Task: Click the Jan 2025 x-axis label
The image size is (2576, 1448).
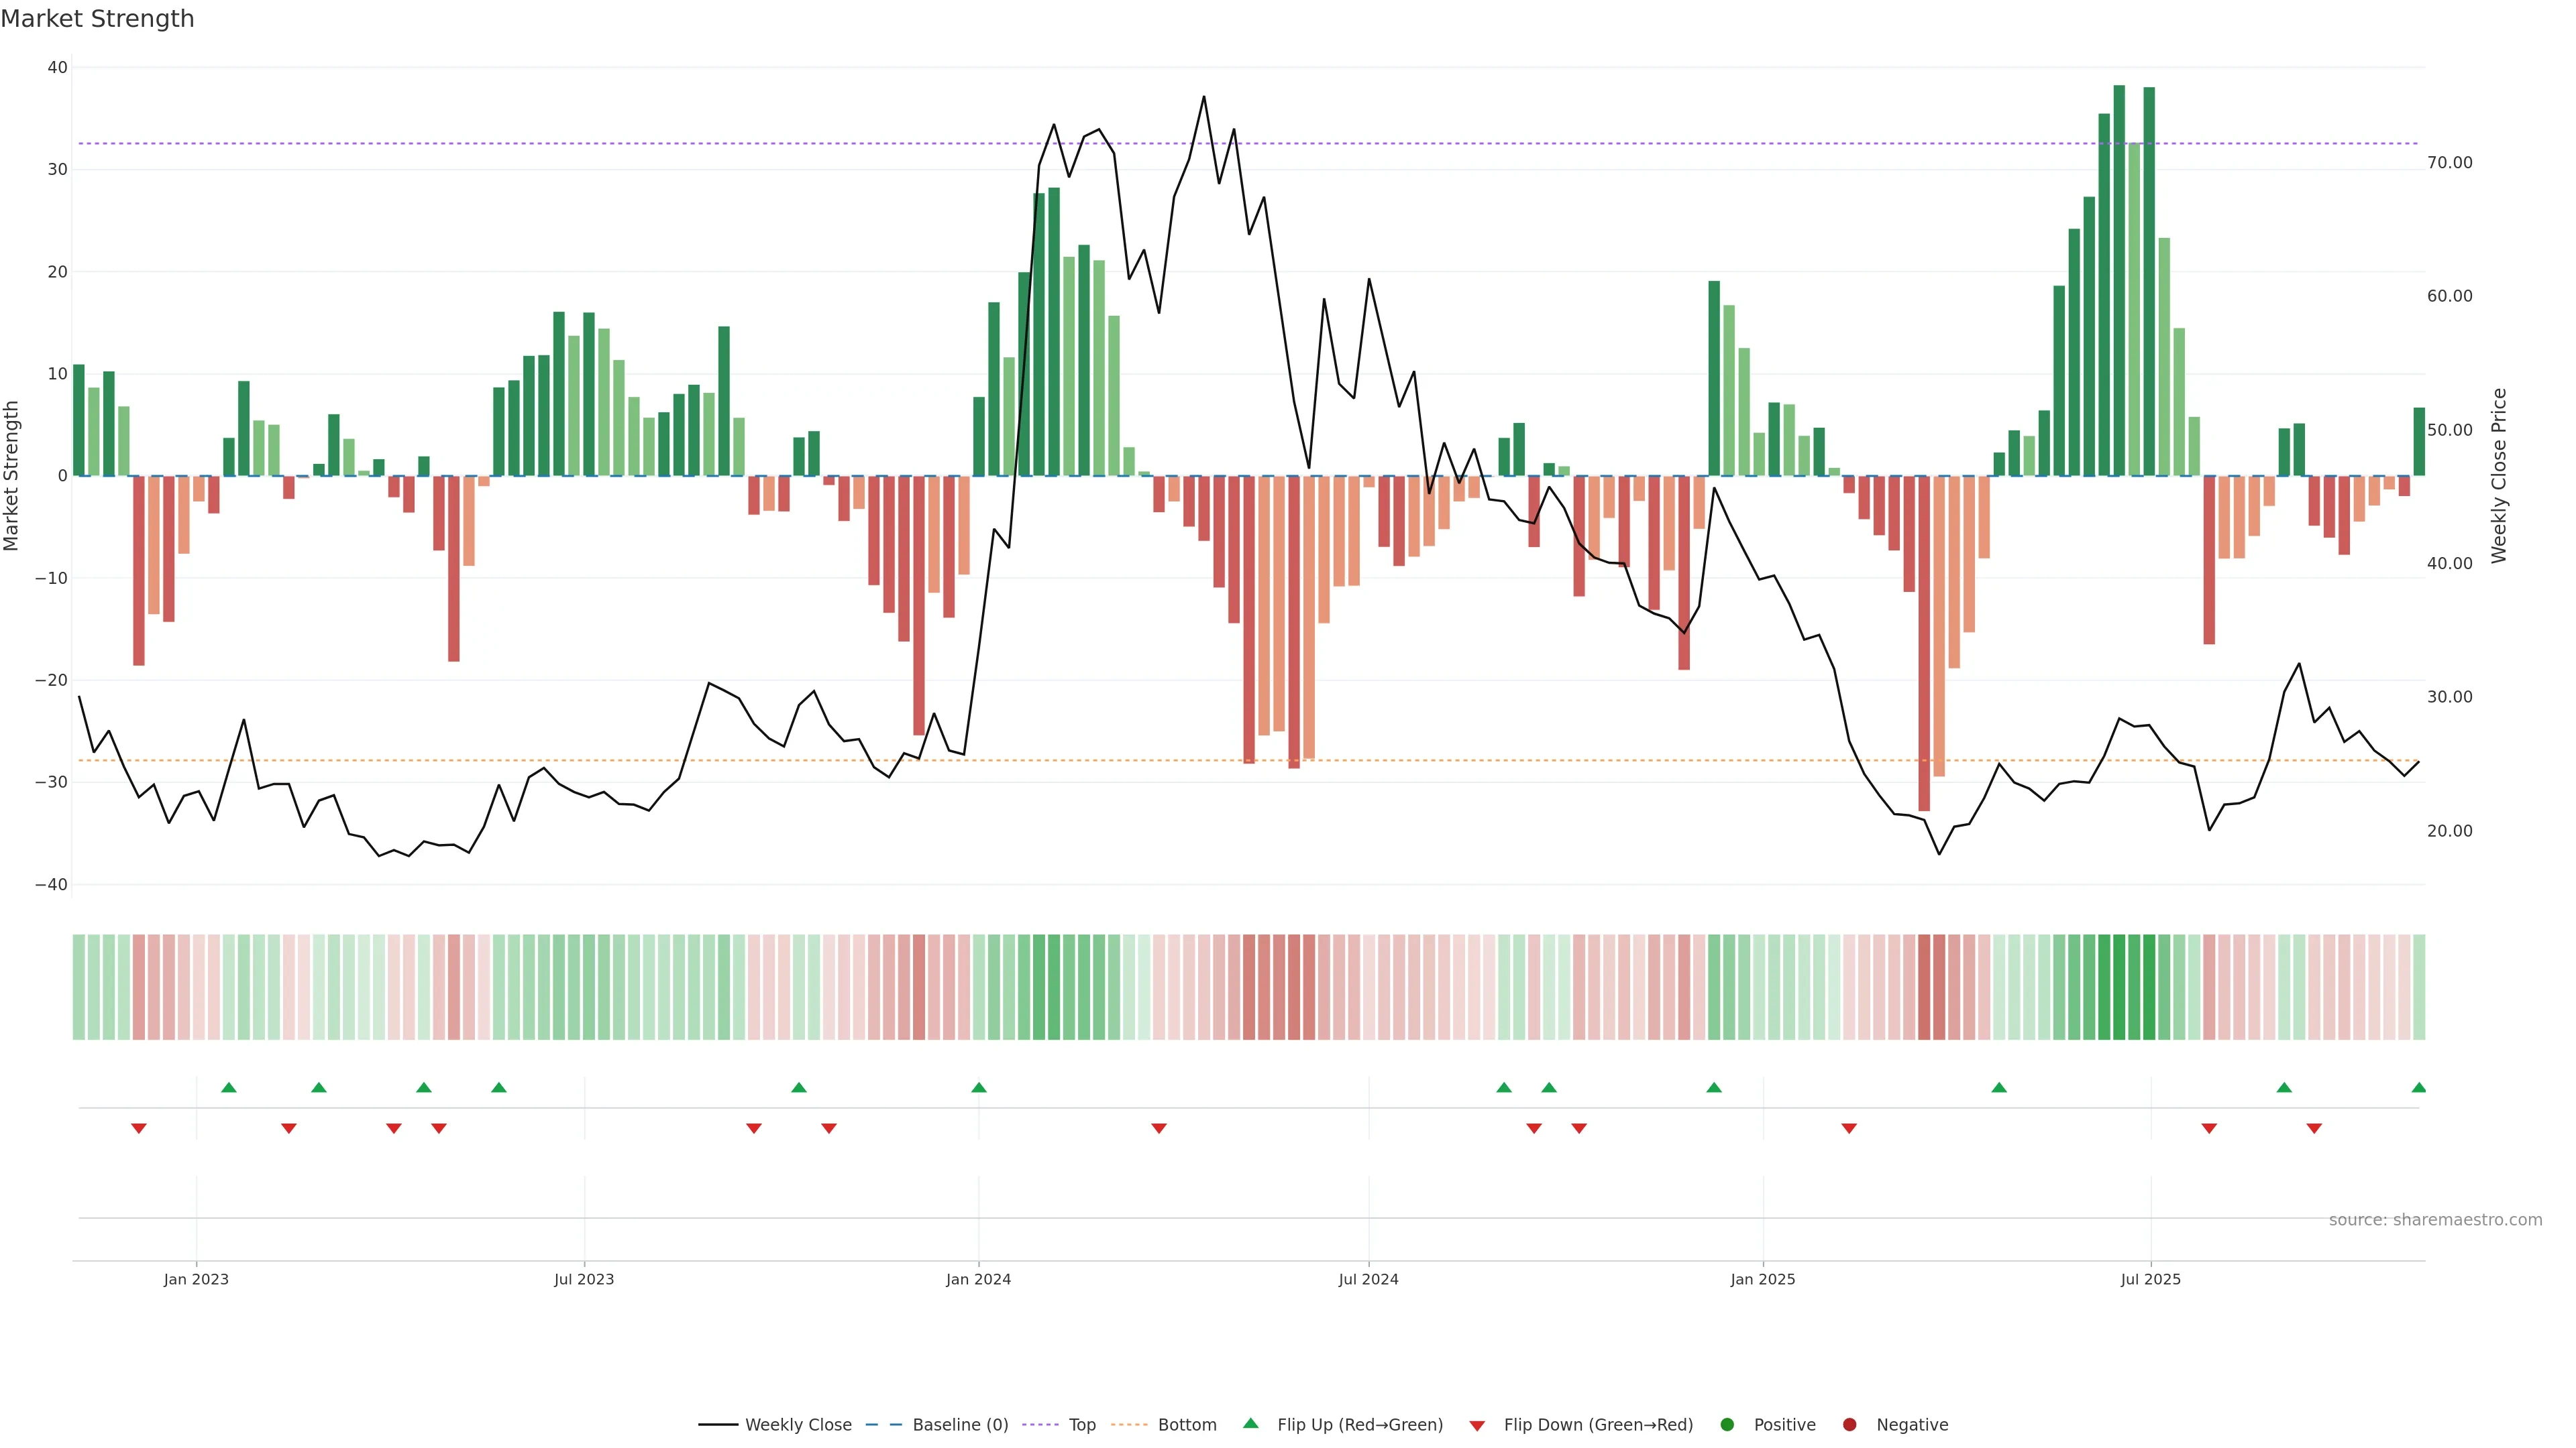Action: [1763, 1279]
